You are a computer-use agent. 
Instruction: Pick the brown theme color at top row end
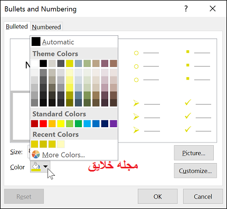click(x=113, y=63)
